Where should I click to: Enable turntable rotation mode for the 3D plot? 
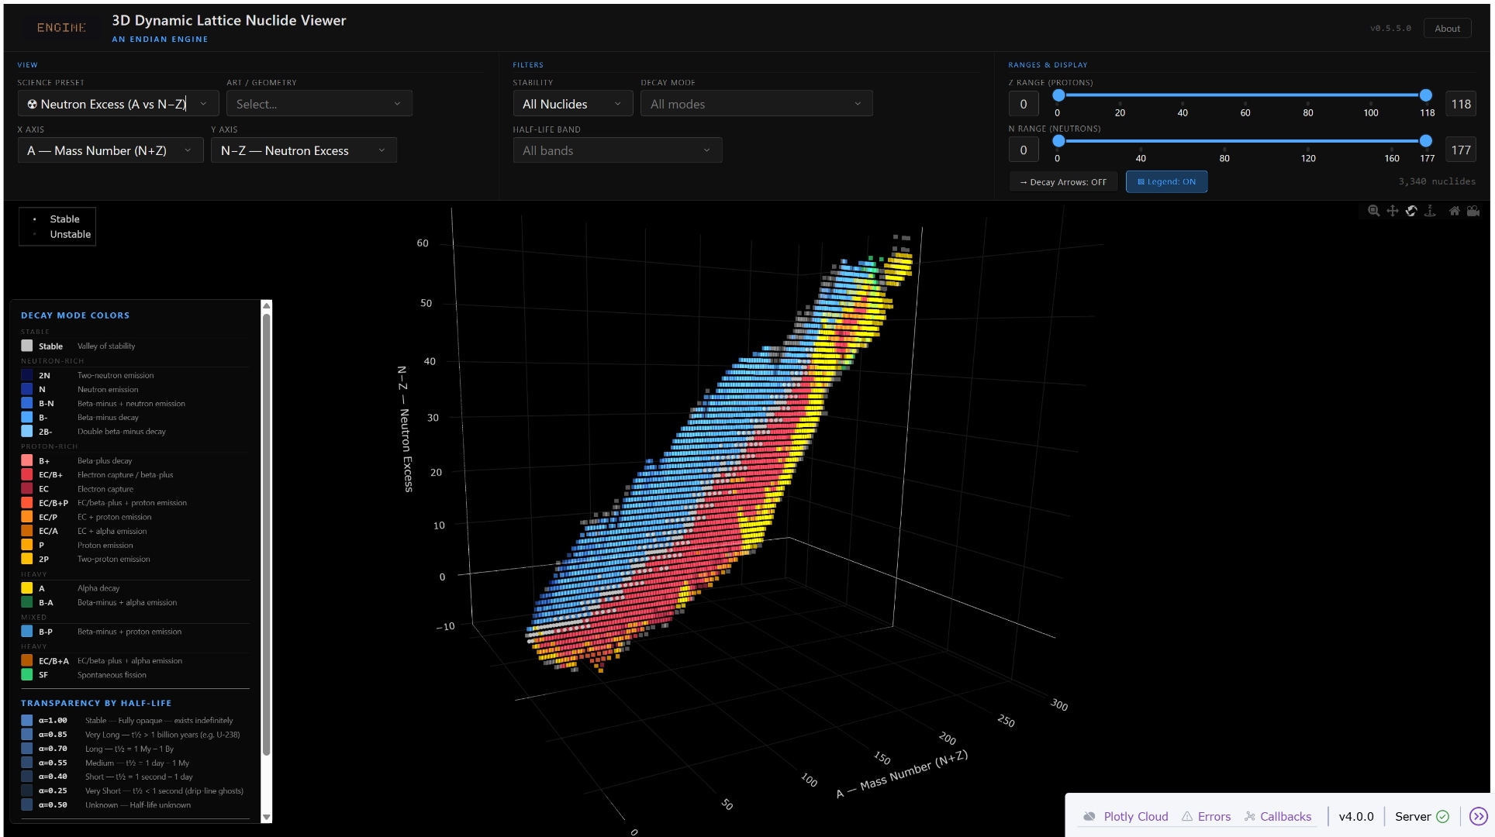(x=1430, y=211)
